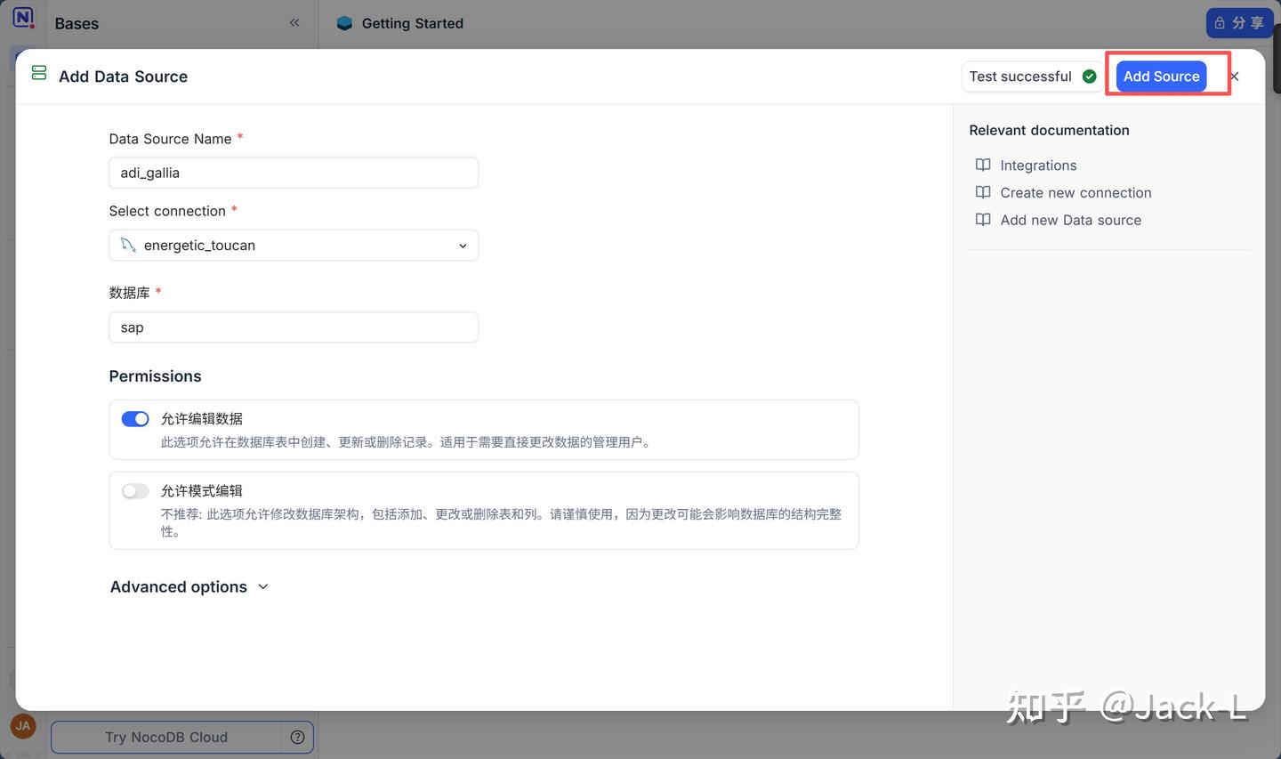
Task: Expand Advanced options section
Action: (x=189, y=587)
